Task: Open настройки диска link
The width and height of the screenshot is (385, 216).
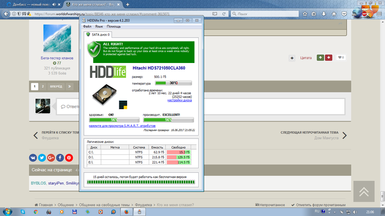Action: [180, 100]
